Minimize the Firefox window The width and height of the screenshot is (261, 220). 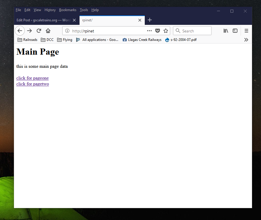click(218, 11)
